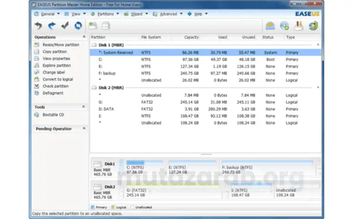This screenshot has height=219, width=353.
Task: Open the Advanced menu
Action: pos(168,14)
